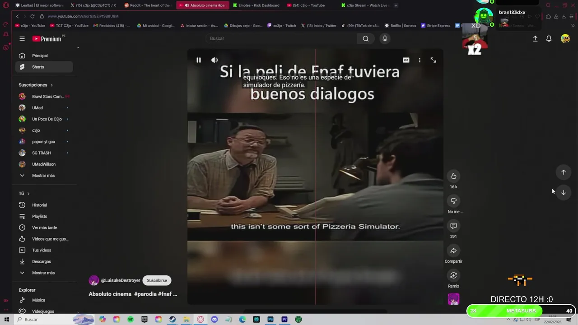This screenshot has width=578, height=325.
Task: Open Photoshop from the taskbar
Action: point(270,320)
